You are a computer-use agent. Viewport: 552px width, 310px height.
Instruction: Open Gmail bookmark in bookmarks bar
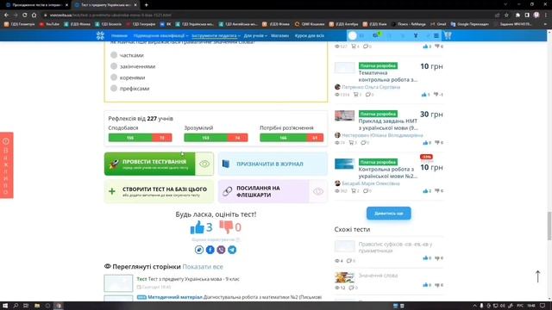(x=438, y=24)
